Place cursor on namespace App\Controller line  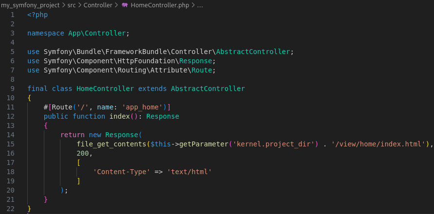tap(78, 33)
